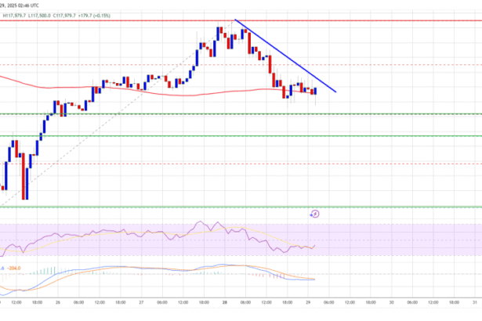Click the 30 date label on time axis
Image resolution: width=482 pixels, height=321 pixels.
(x=392, y=301)
